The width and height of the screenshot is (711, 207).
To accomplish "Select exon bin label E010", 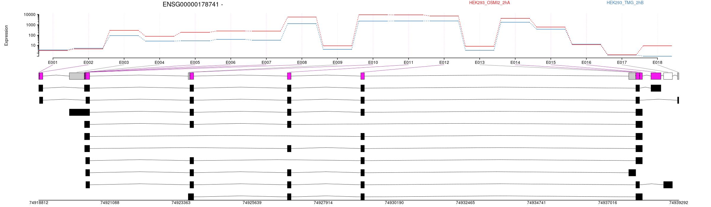I will [x=373, y=62].
